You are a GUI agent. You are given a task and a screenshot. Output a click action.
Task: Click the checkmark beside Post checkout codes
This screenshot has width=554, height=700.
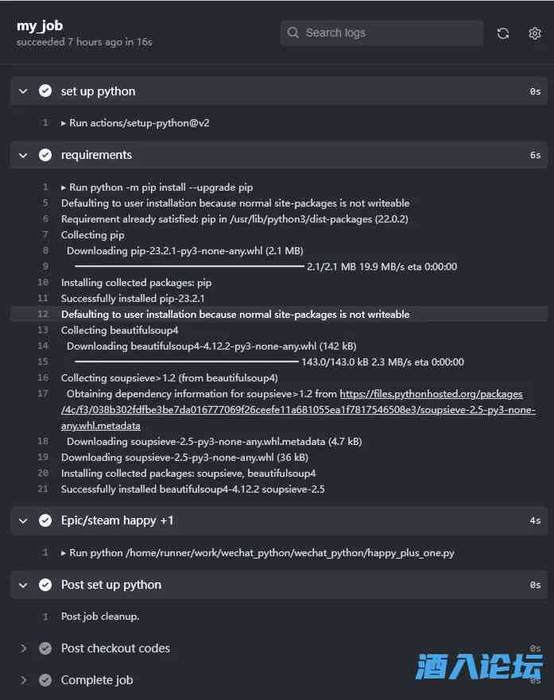click(x=45, y=648)
